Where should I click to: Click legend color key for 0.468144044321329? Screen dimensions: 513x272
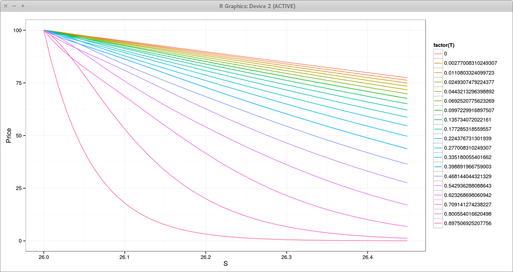pos(438,176)
